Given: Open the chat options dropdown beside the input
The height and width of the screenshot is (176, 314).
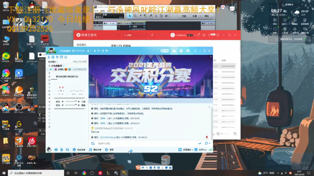Looking at the screenshot, I should (208, 143).
